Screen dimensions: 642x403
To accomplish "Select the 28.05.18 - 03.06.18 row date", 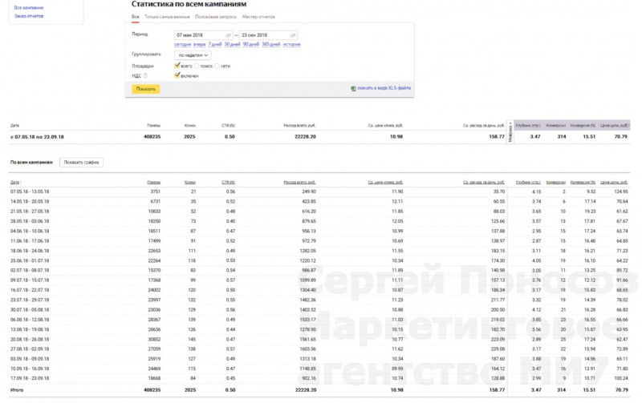I will click(30, 221).
